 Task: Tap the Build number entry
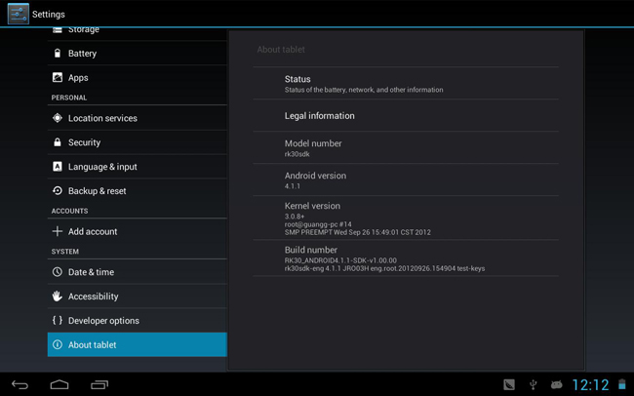tap(406, 258)
